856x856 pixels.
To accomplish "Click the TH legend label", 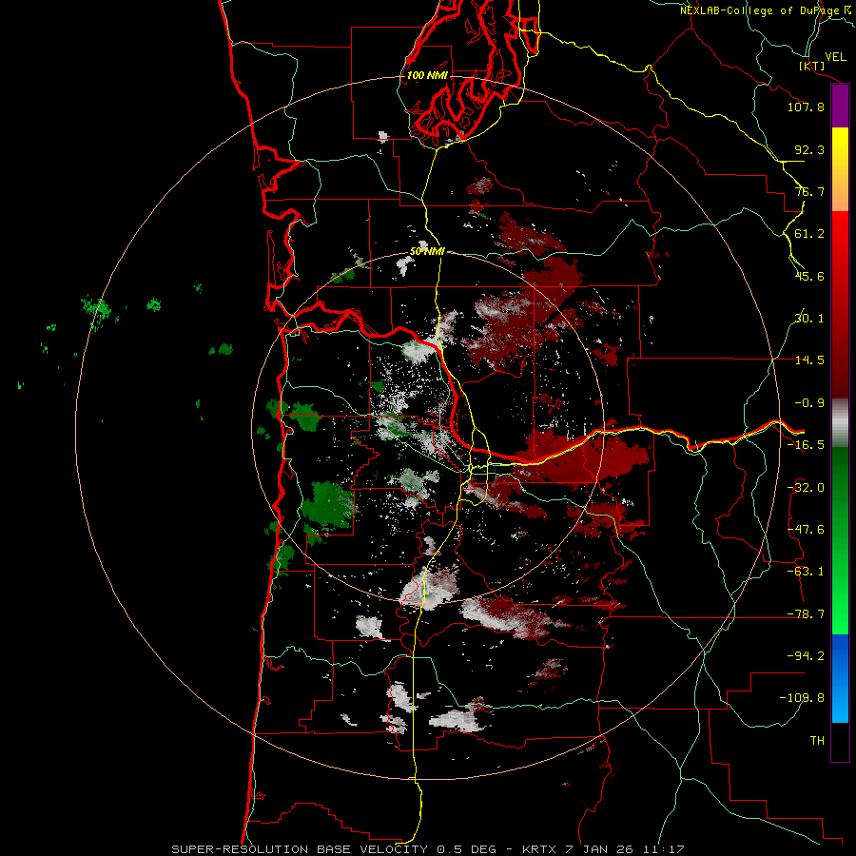I will pyautogui.click(x=817, y=741).
